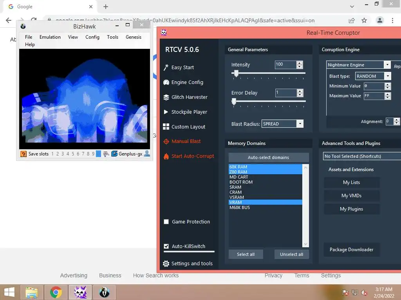Open Chrome profile avatar
The height and width of the screenshot is (300, 401).
(380, 20)
